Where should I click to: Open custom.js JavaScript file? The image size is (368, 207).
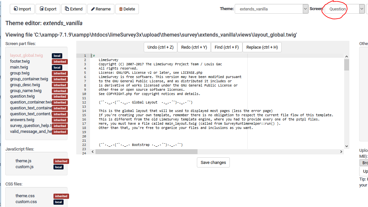point(24,167)
